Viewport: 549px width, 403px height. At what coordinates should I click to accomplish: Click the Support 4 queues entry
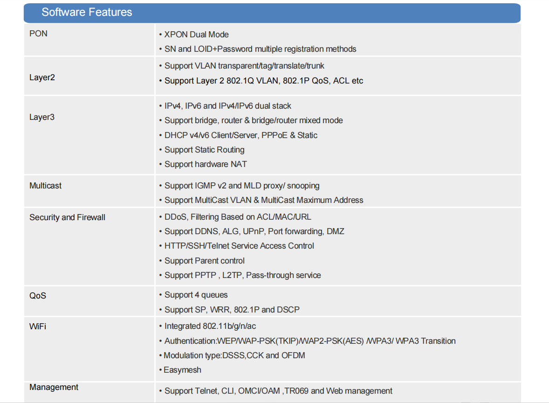(193, 295)
